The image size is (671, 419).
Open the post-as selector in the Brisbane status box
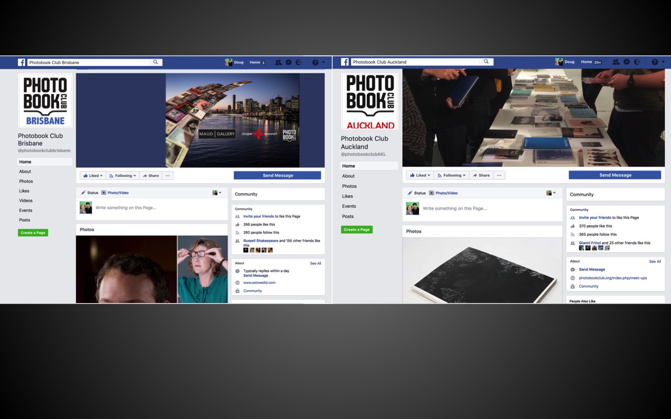[x=217, y=193]
